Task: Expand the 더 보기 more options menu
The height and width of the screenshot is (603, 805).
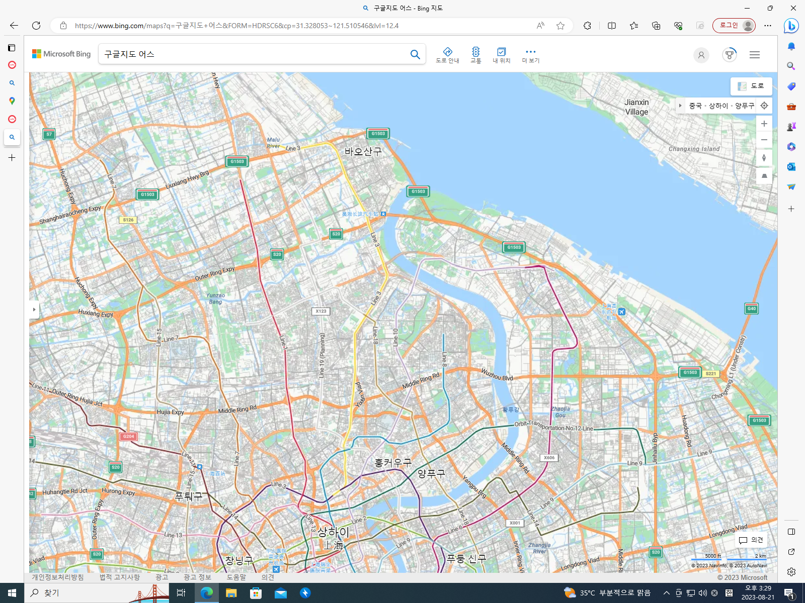Action: [x=530, y=55]
